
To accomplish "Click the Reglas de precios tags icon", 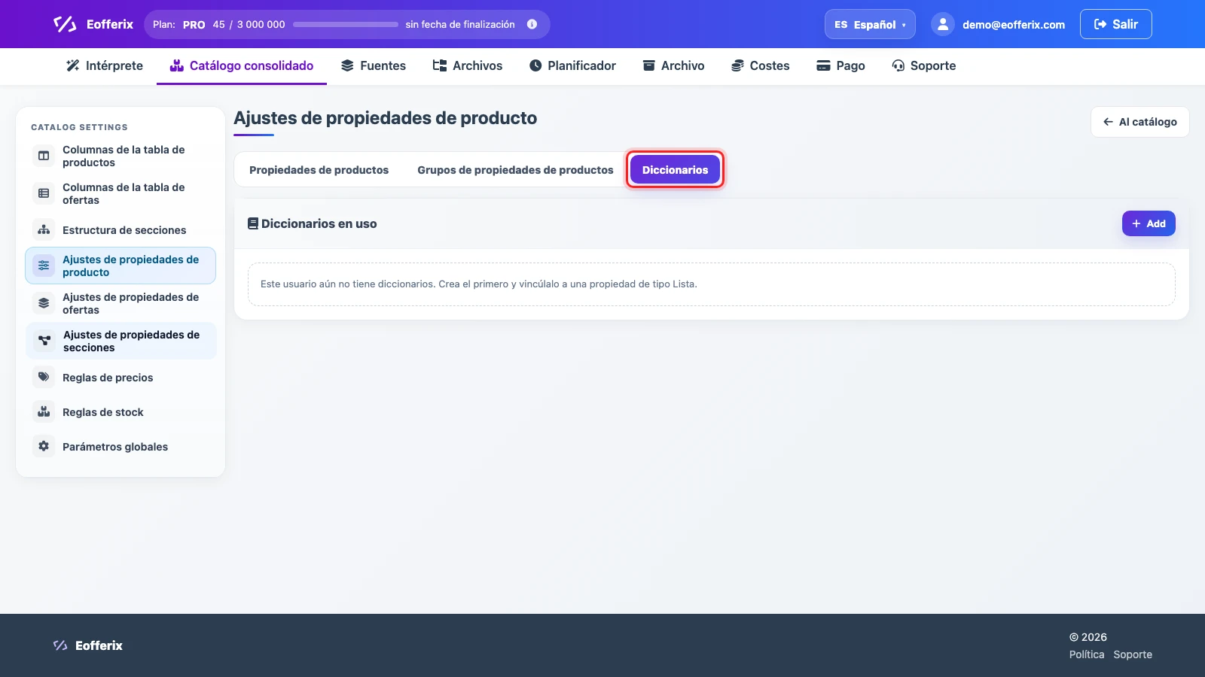I will (44, 377).
